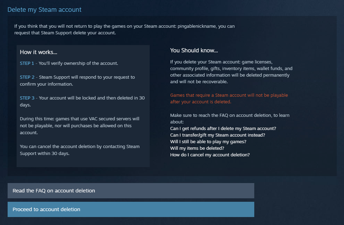
Task: Click the STEP 2 label
Action: click(27, 77)
